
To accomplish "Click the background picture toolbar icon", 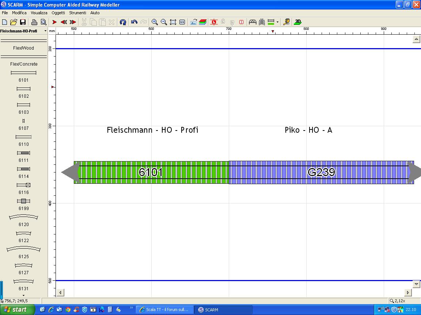I will (193, 22).
